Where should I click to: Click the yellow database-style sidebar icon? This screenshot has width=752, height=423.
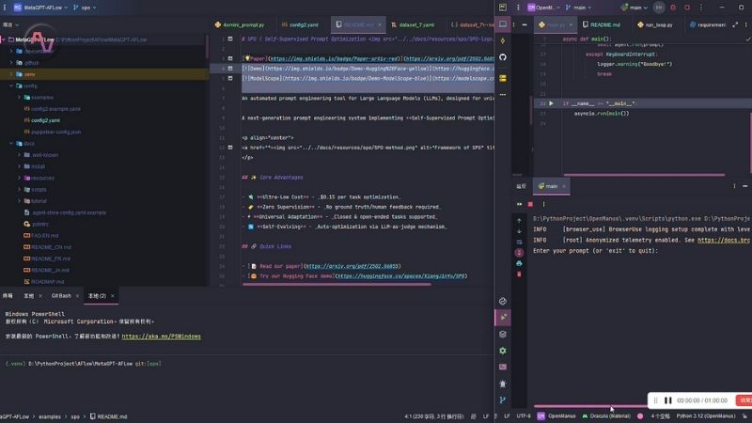[x=503, y=78]
